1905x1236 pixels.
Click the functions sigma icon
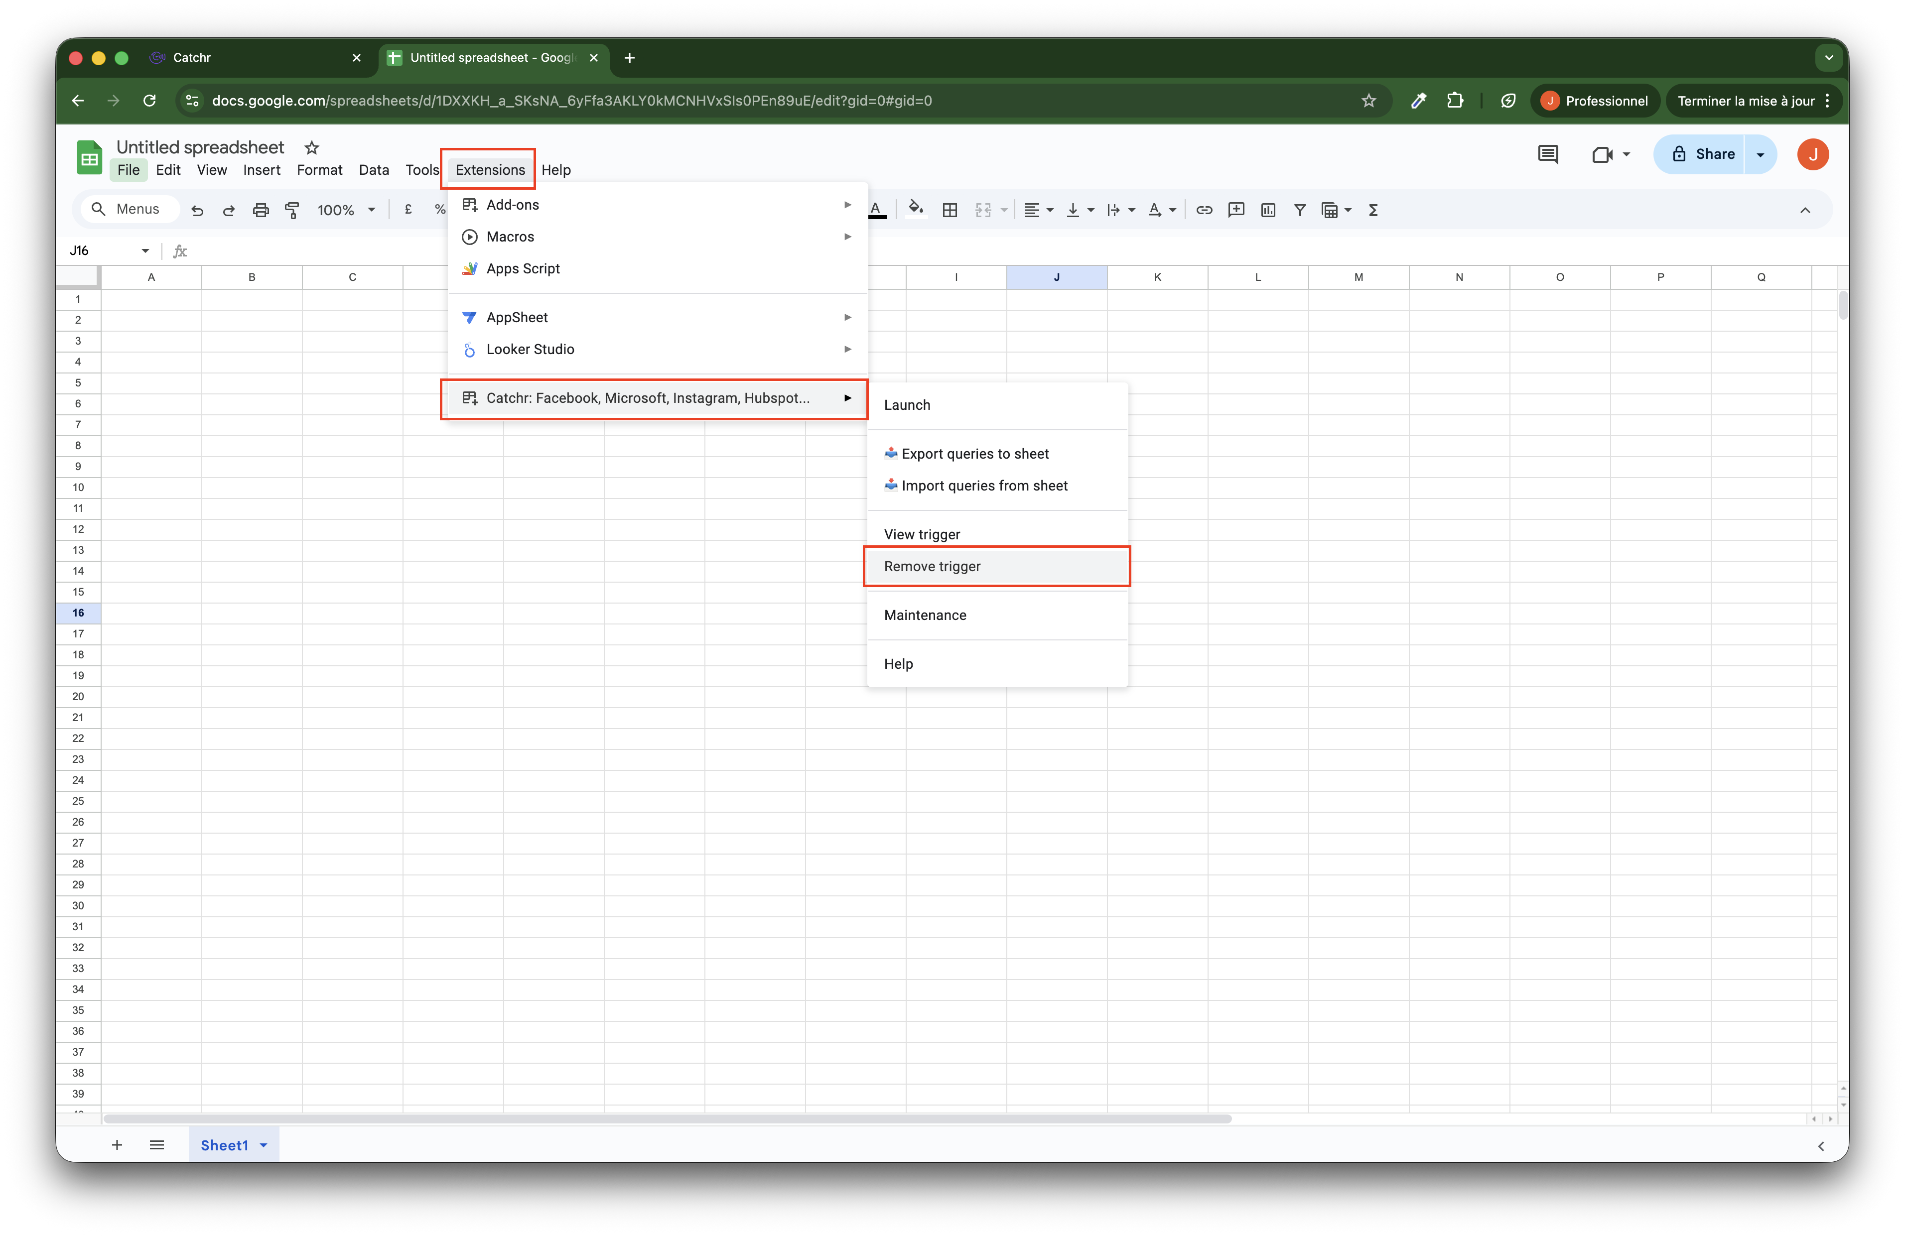pos(1373,211)
